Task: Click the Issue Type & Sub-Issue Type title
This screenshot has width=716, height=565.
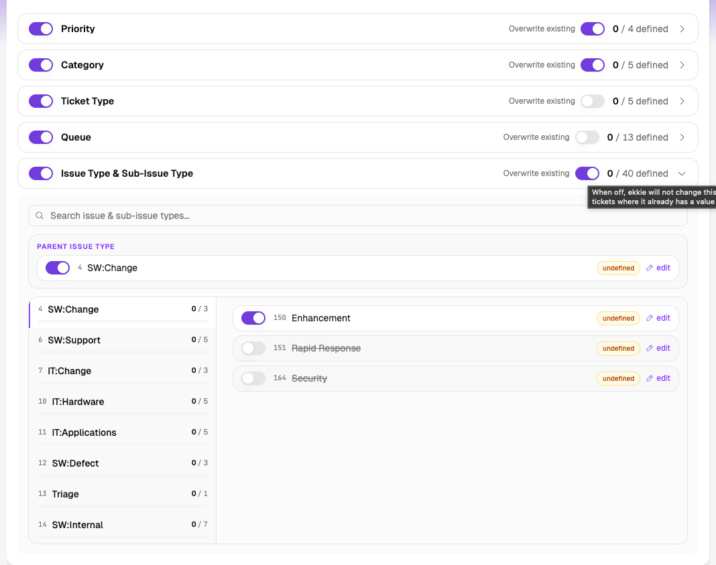Action: (x=127, y=173)
